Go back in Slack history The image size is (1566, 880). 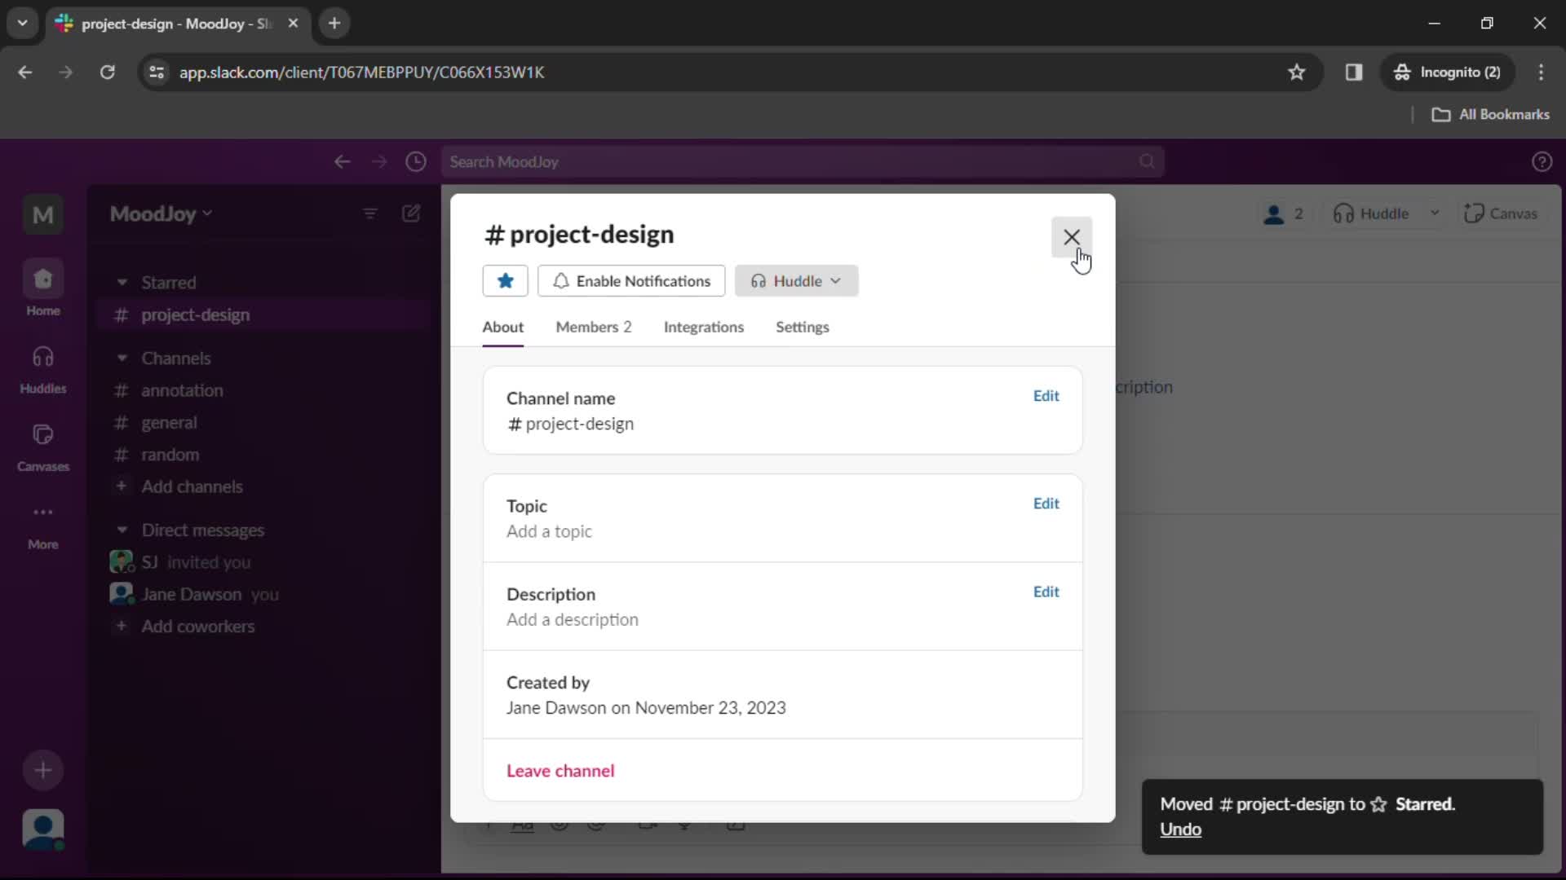pyautogui.click(x=343, y=161)
